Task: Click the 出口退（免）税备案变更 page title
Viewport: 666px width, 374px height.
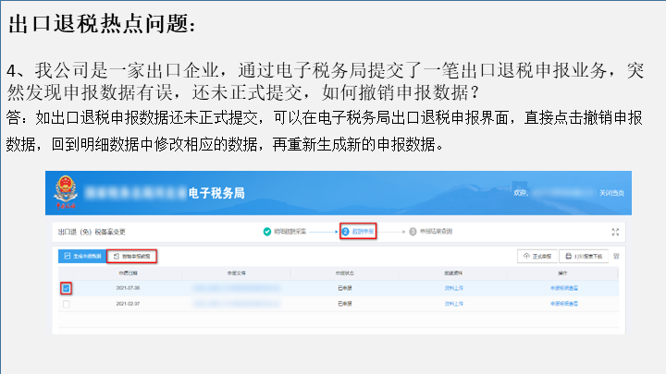Action: 92,232
